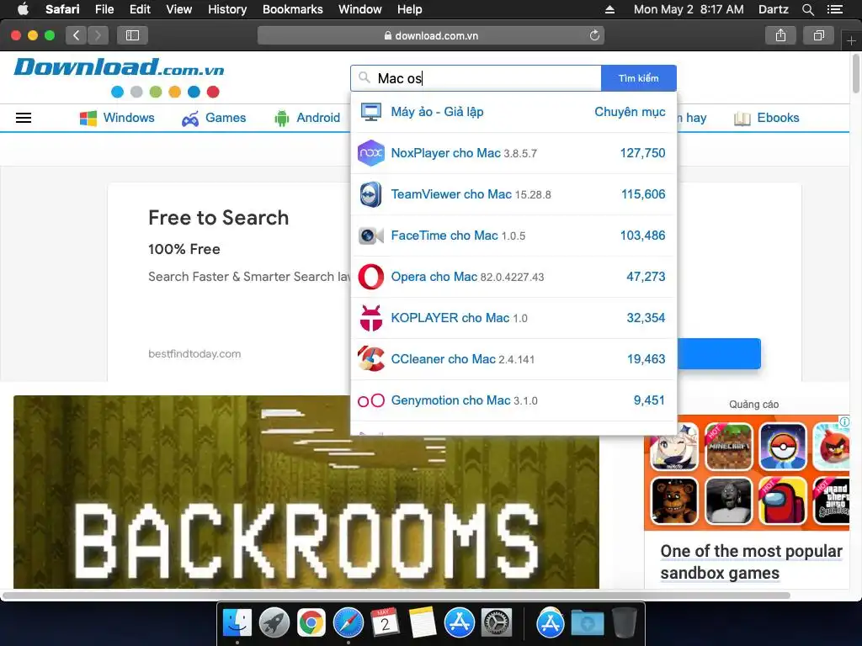Open Finder from the Dock
Image resolution: width=862 pixels, height=646 pixels.
(x=237, y=623)
